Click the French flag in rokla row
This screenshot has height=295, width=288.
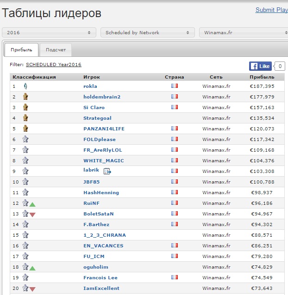tap(175, 86)
